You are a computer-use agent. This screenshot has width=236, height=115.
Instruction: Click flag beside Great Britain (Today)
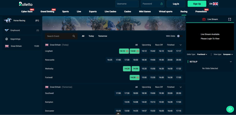tap(47, 45)
